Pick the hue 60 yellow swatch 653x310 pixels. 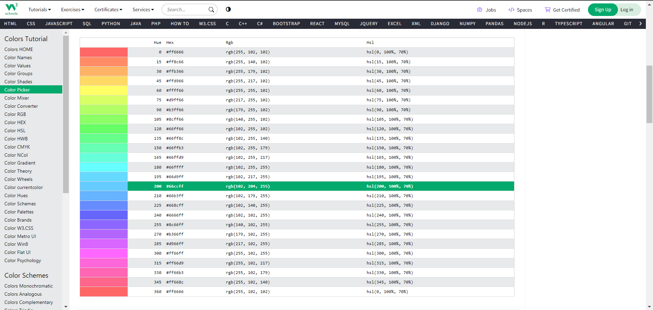point(104,90)
